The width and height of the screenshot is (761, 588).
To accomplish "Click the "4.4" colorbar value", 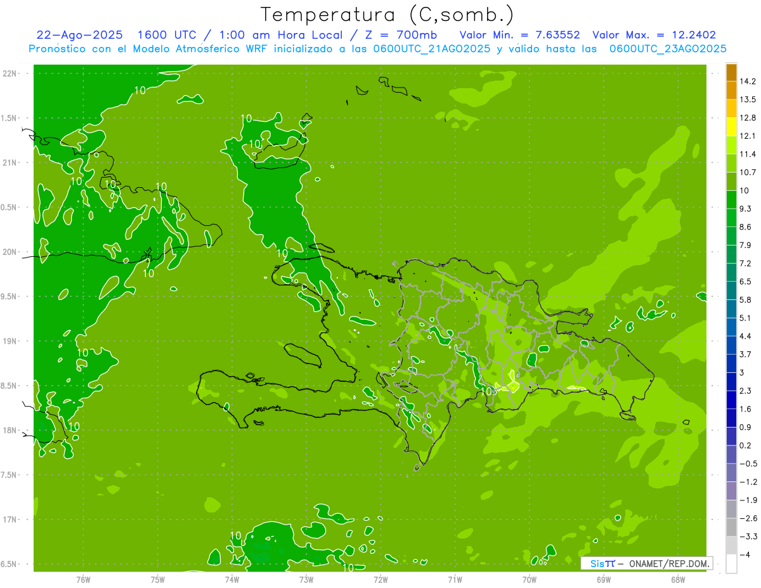I will [746, 336].
